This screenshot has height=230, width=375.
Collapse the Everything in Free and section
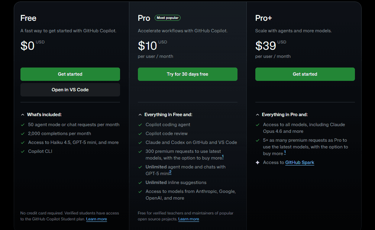coord(140,115)
